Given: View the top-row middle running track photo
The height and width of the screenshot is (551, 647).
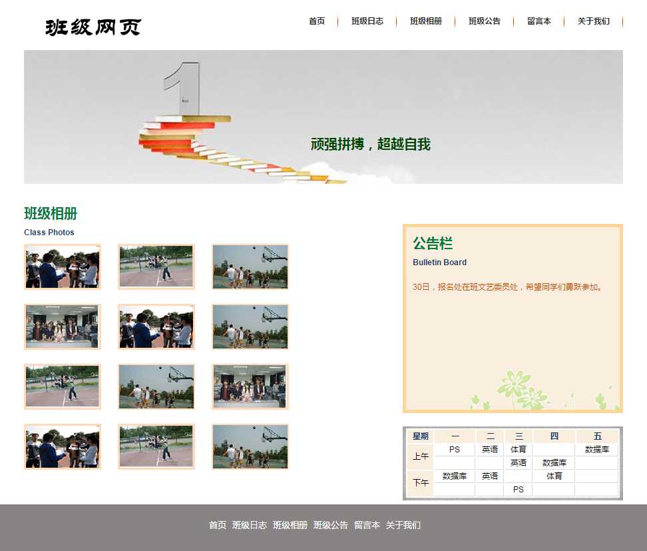Looking at the screenshot, I should tap(156, 267).
